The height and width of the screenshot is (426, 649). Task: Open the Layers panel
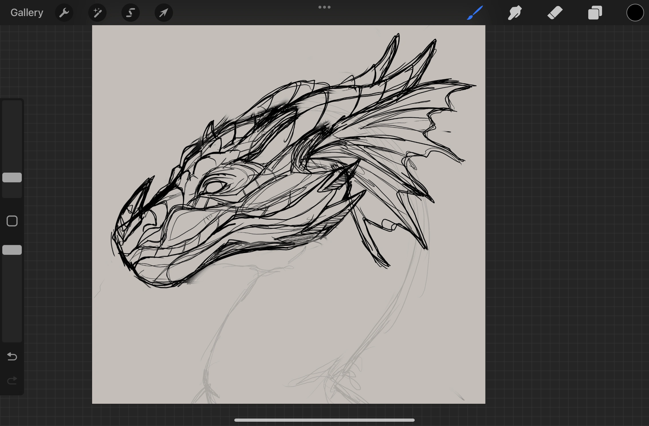tap(595, 13)
